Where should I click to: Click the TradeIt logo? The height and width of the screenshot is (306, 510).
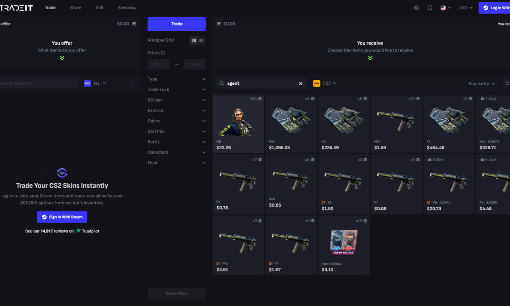pos(16,7)
